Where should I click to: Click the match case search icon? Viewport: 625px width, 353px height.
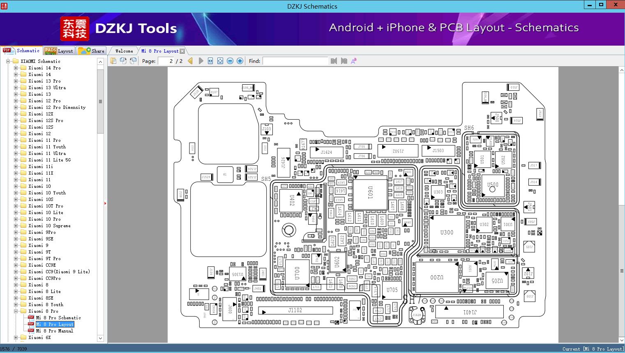[354, 61]
